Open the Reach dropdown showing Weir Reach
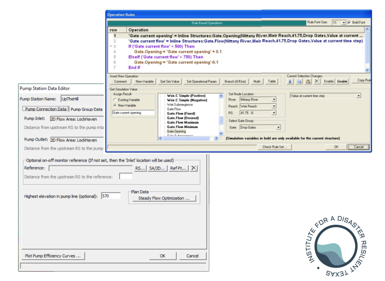Image resolution: width=385 pixels, height=281 pixels. pos(274,106)
